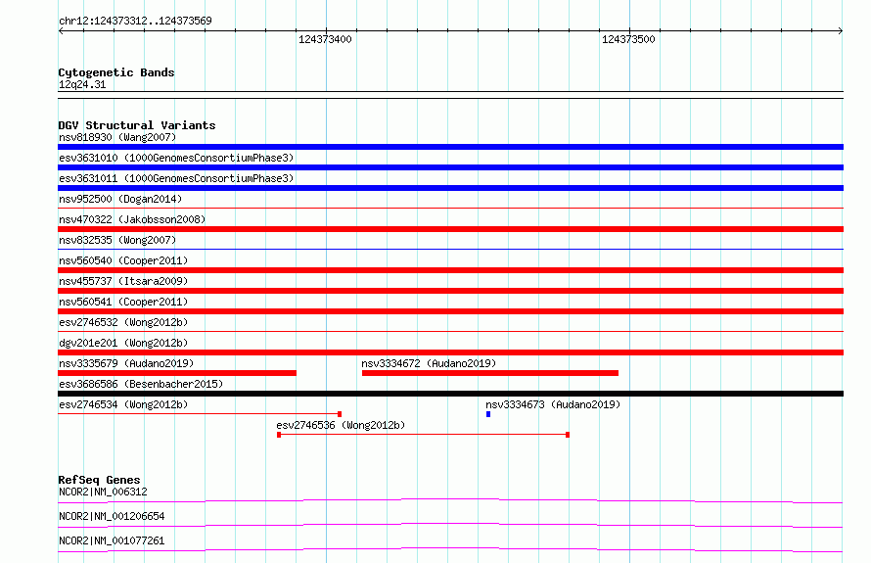The height and width of the screenshot is (563, 871).
Task: Select the esv2746534 (Wong2012b) label
Action: 123,404
